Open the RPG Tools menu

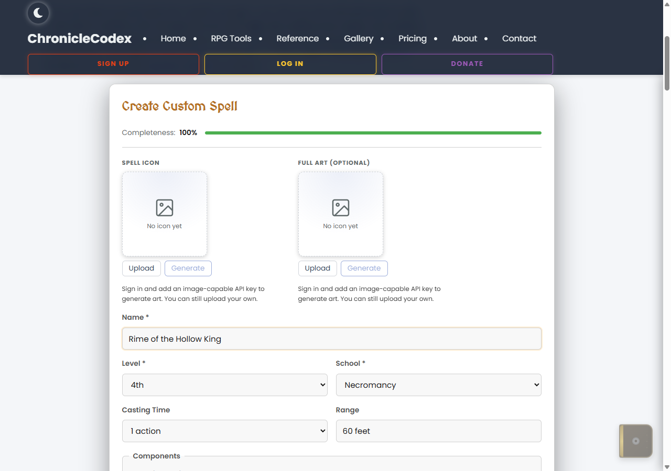click(x=231, y=38)
